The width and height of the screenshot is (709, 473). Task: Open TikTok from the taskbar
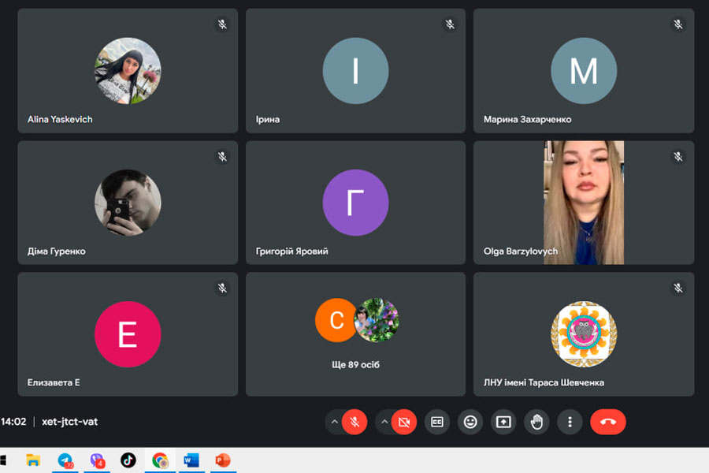pos(128,460)
